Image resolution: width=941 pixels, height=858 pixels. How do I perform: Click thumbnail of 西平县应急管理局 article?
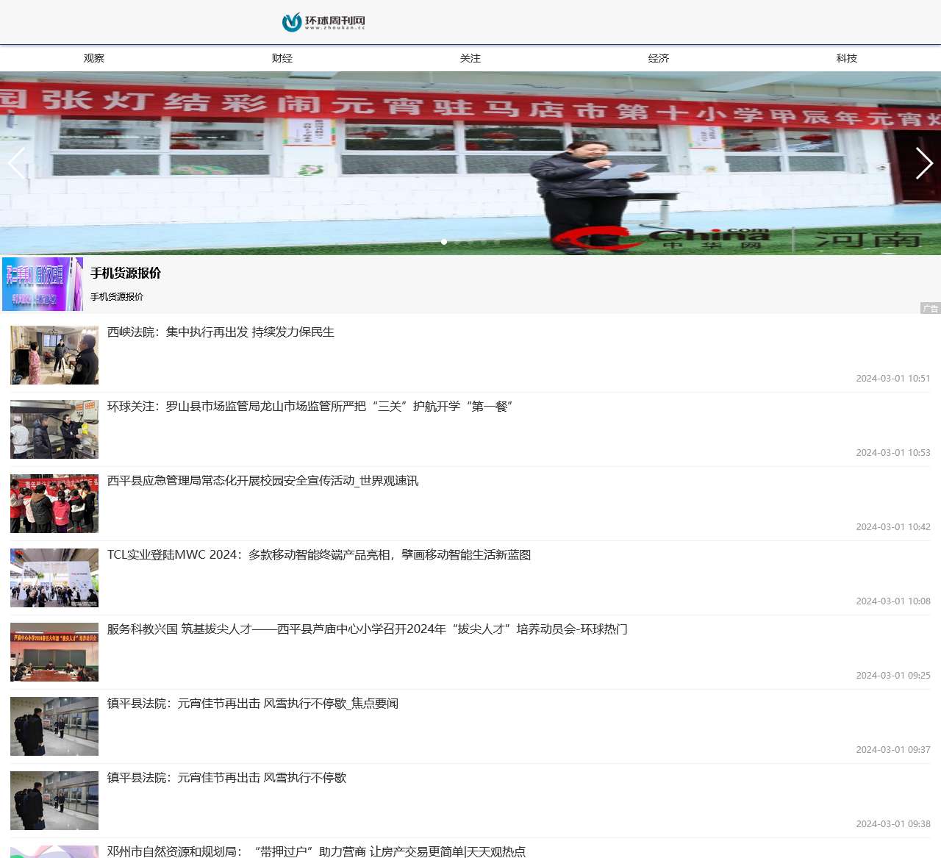54,504
